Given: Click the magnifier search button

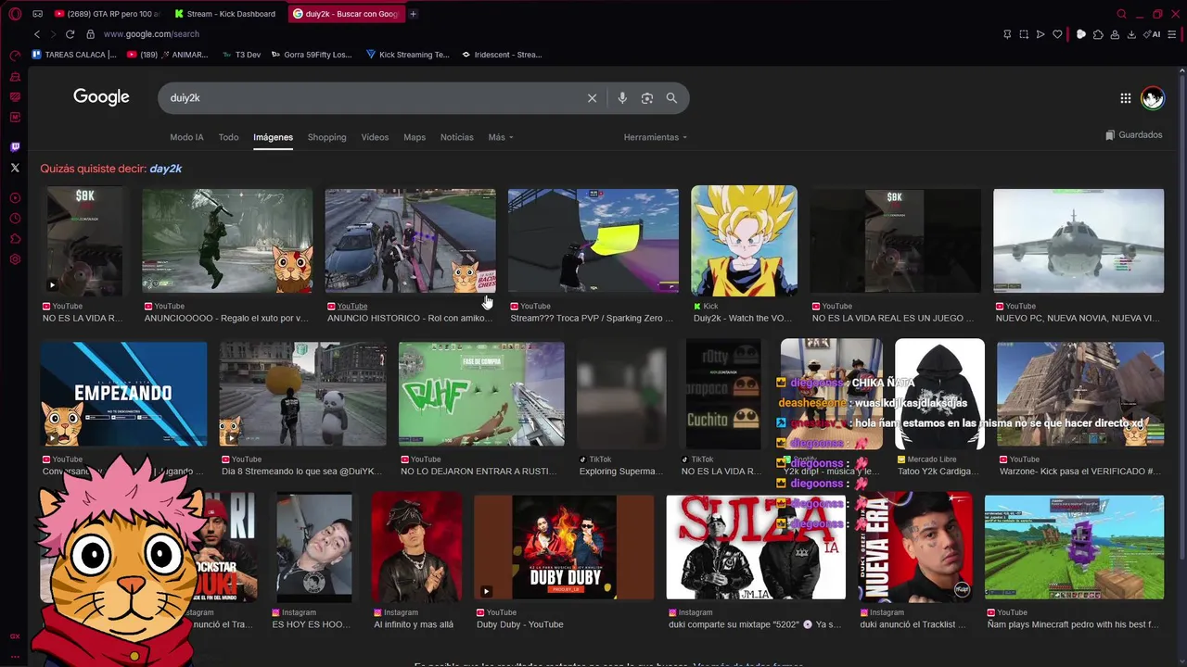Looking at the screenshot, I should [x=671, y=98].
